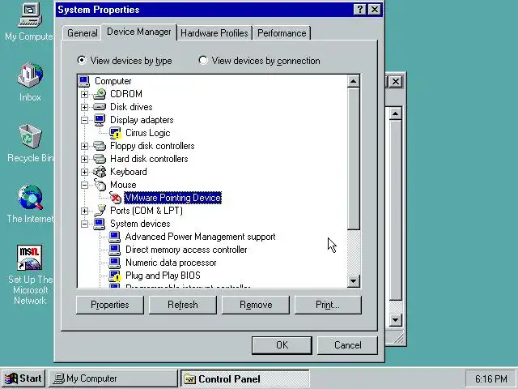This screenshot has width=518, height=389.
Task: Click Plug and Play BIOS warning icon
Action: (x=115, y=276)
